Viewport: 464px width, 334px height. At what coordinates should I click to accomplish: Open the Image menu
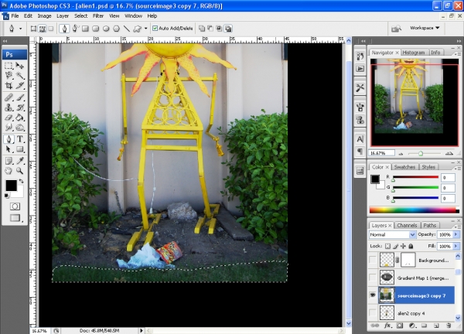pos(44,16)
